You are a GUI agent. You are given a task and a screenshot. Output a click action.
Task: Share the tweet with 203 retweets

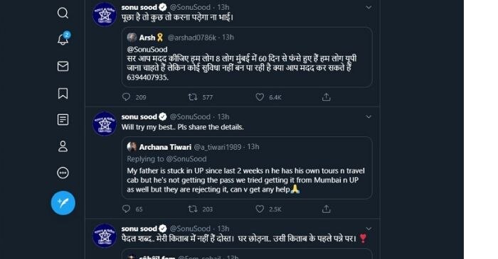tap(326, 209)
